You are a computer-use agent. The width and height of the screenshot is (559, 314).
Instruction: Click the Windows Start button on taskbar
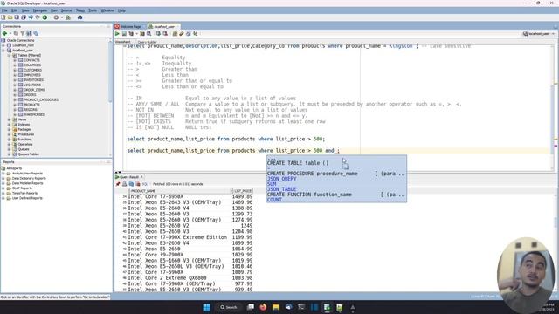pos(206,307)
